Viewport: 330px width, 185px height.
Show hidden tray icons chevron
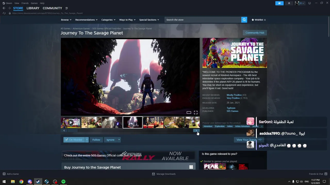click(289, 182)
